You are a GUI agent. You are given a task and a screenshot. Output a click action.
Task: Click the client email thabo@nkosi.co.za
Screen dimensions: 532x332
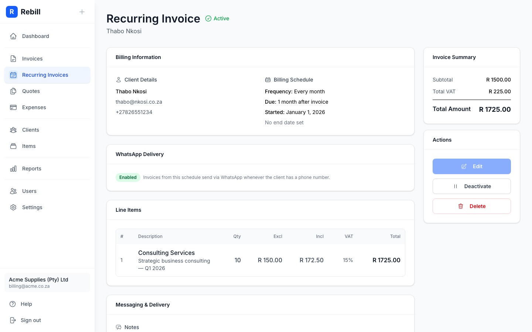click(139, 102)
